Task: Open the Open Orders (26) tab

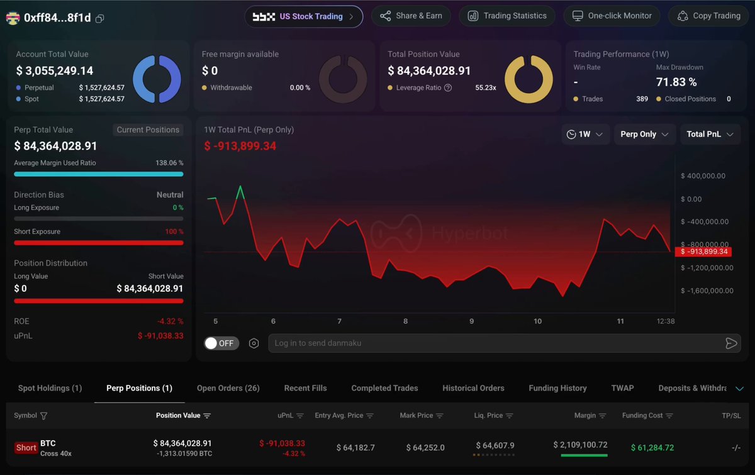Action: pyautogui.click(x=228, y=388)
